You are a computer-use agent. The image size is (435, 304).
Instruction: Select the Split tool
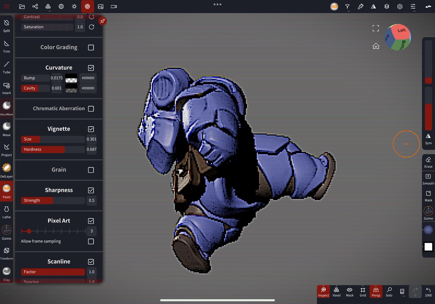click(x=7, y=26)
